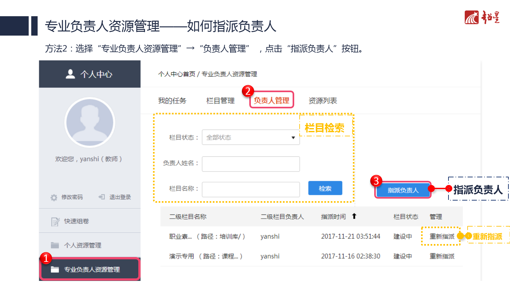
Task: Click the logout icon beside 退出登录
Action: (x=102, y=197)
